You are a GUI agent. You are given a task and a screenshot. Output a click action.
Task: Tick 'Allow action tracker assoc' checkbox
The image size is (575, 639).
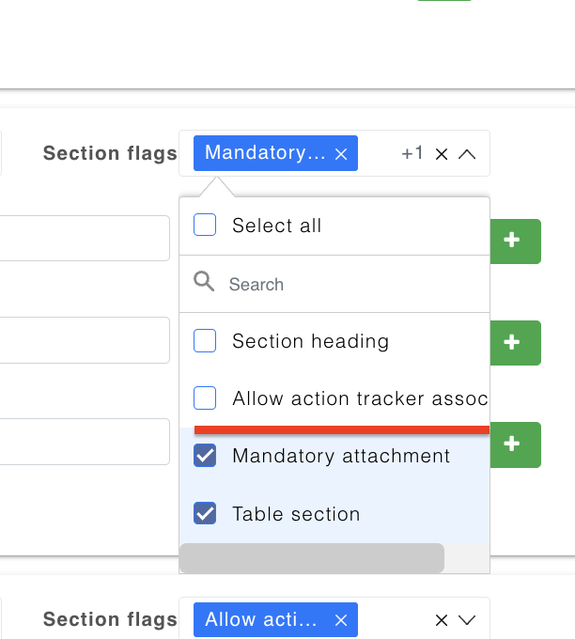205,398
